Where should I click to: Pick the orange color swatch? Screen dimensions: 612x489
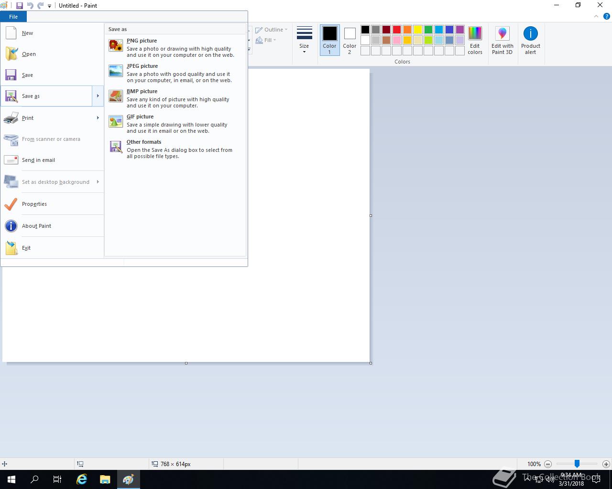(x=407, y=30)
